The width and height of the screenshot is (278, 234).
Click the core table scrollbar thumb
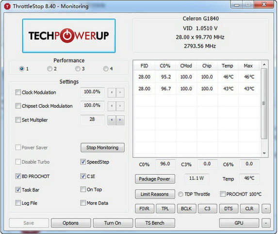(264, 103)
